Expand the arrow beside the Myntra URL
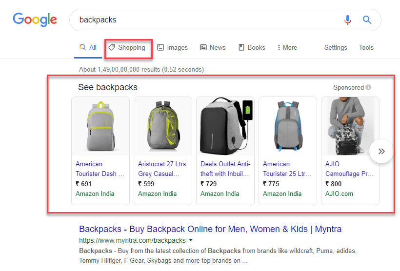The height and width of the screenshot is (271, 400). click(191, 240)
